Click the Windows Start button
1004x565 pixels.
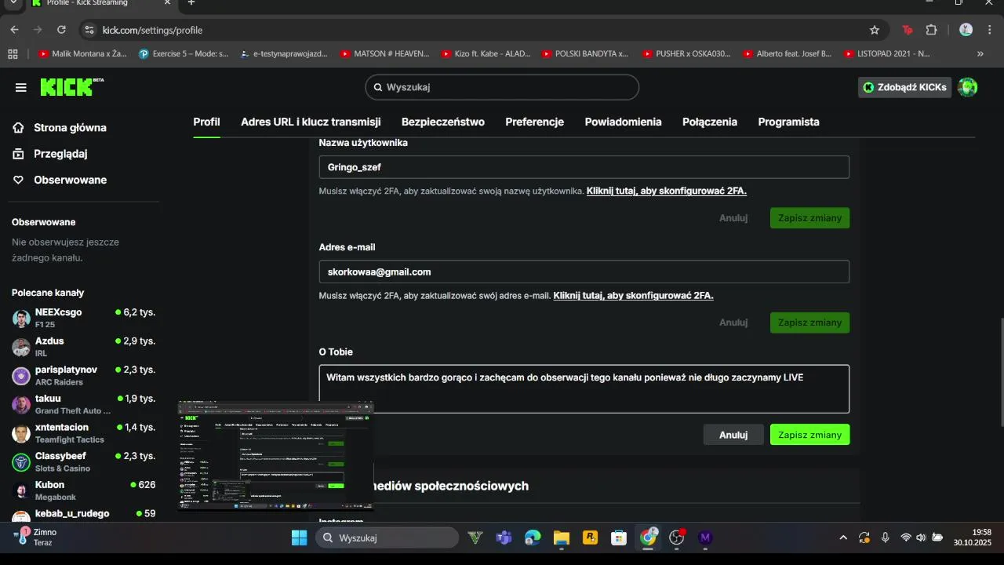[300, 538]
